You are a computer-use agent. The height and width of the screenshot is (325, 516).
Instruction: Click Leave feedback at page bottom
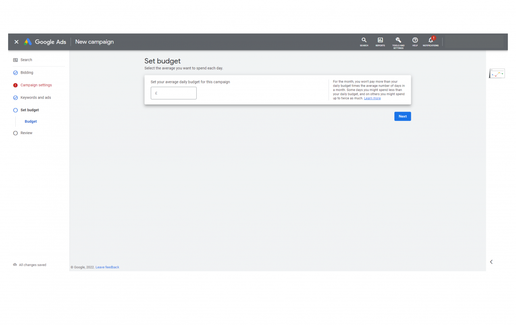click(107, 267)
